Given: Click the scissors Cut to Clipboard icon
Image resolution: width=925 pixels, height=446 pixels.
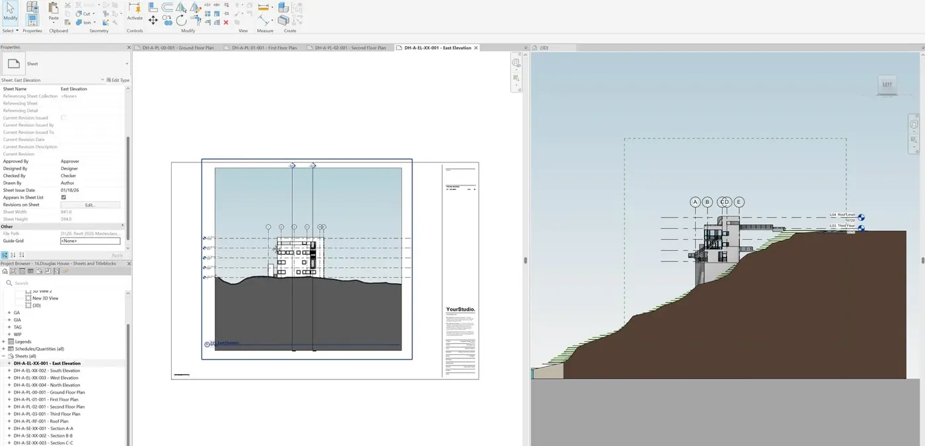Looking at the screenshot, I should point(67,5).
